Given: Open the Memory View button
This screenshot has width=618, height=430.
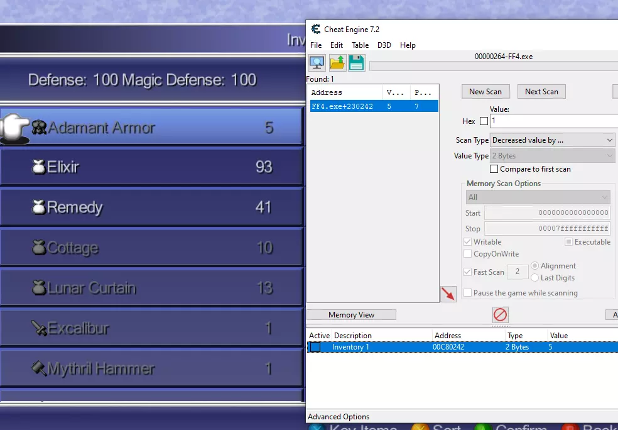Looking at the screenshot, I should pos(351,315).
